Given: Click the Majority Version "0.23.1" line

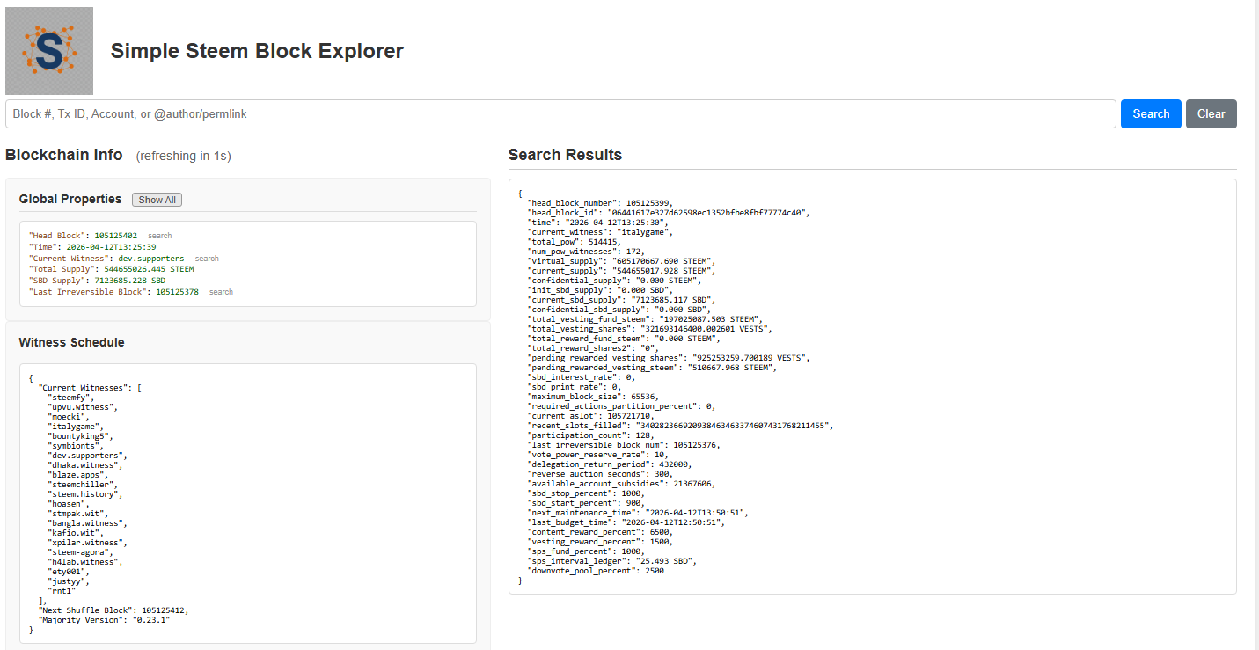Looking at the screenshot, I should [x=104, y=620].
